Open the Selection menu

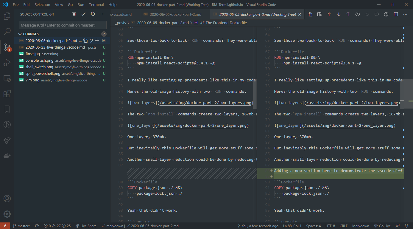click(x=42, y=5)
